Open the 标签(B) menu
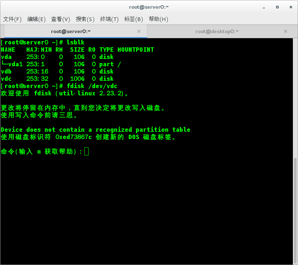 [x=133, y=19]
